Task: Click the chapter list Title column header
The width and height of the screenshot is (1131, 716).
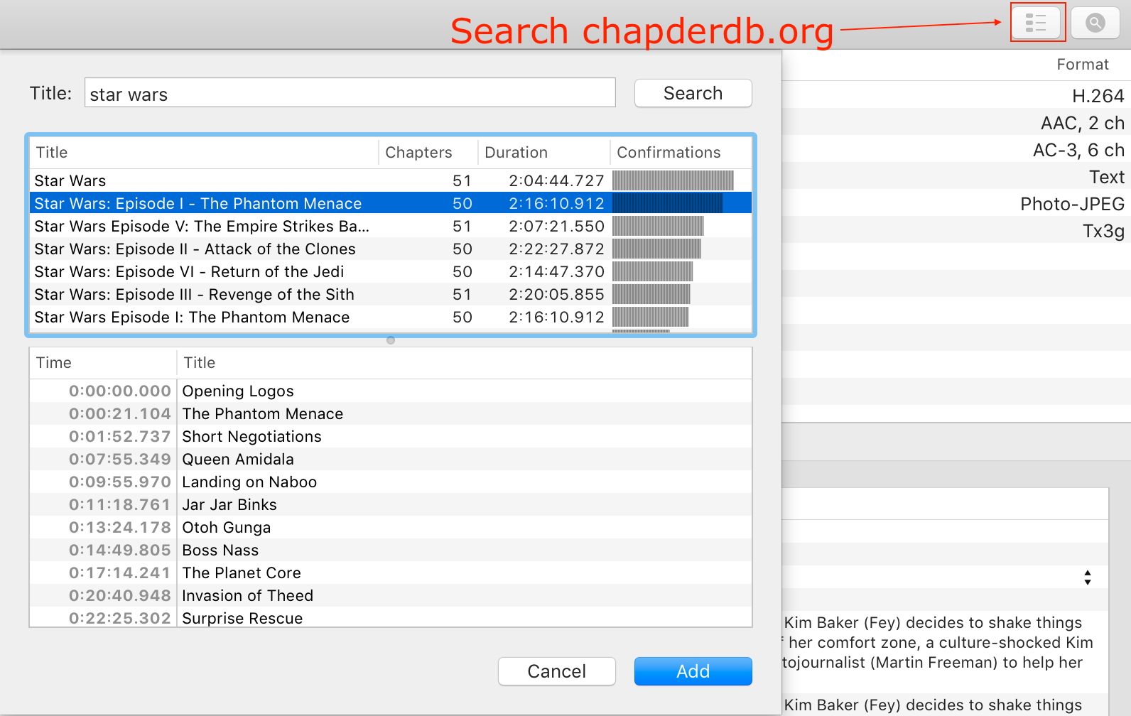Action: click(465, 363)
